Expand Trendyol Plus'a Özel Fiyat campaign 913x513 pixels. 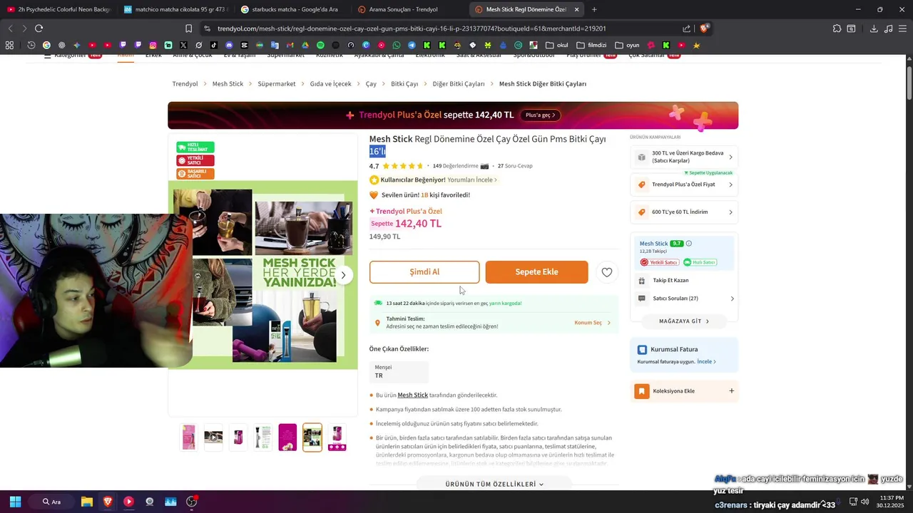pos(684,185)
